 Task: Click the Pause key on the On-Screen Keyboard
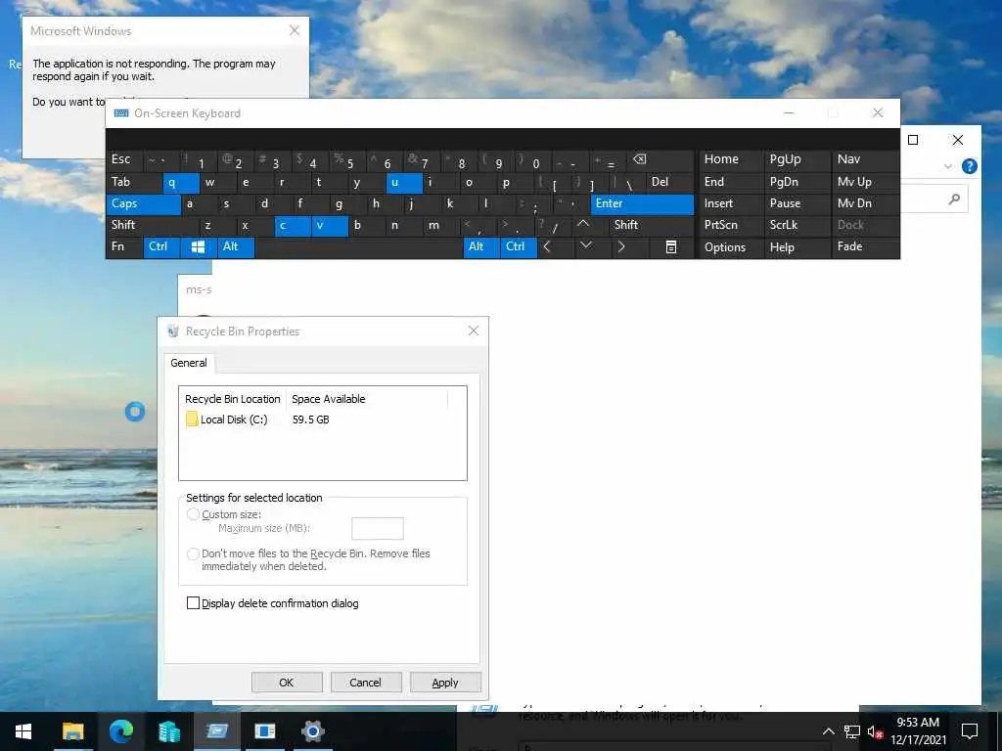tap(797, 203)
